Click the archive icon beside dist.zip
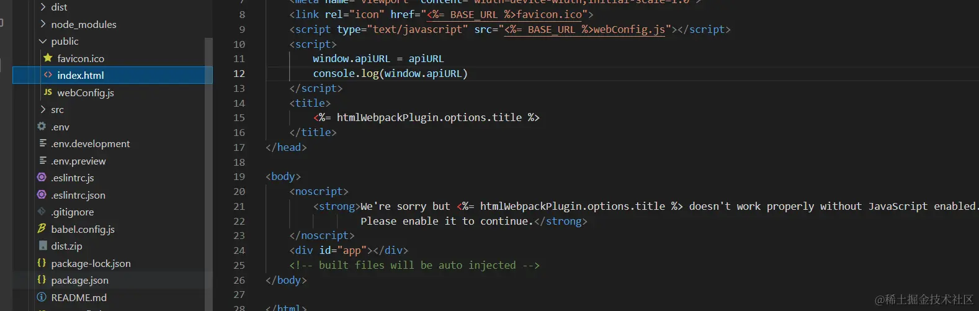979x311 pixels. [x=43, y=246]
